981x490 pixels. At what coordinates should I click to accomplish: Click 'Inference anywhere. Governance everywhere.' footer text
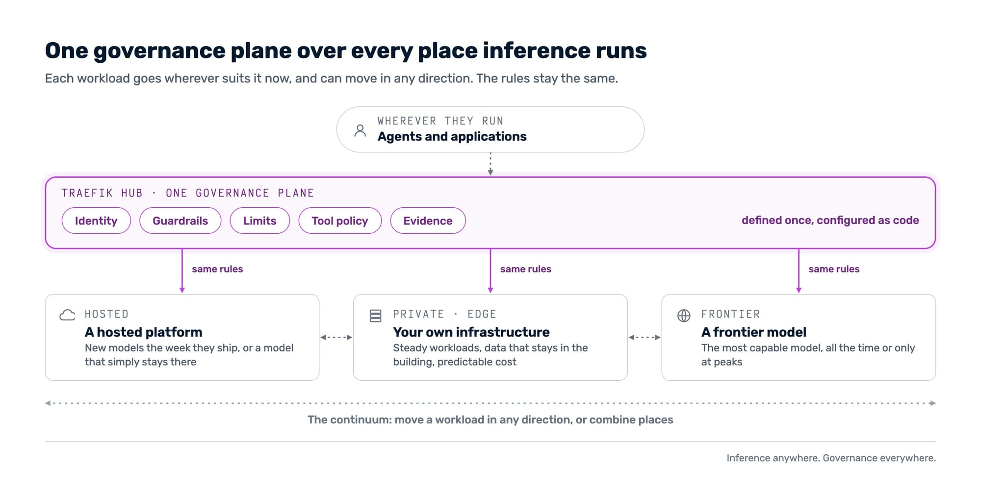pyautogui.click(x=831, y=458)
